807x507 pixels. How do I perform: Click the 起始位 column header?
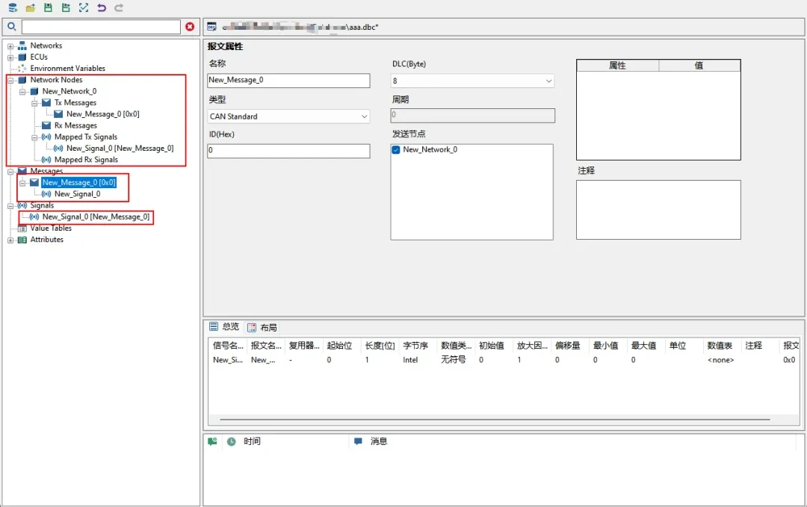339,346
